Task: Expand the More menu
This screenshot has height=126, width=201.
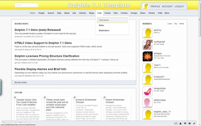Action: point(167,13)
